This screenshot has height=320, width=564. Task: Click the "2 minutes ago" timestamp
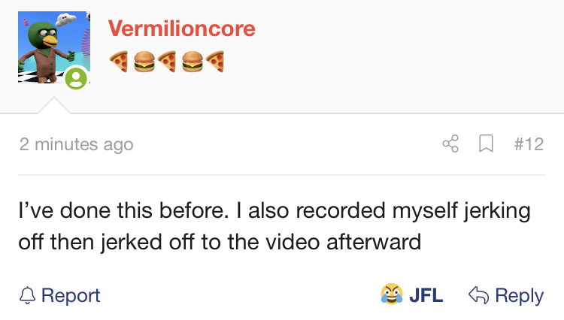76,144
